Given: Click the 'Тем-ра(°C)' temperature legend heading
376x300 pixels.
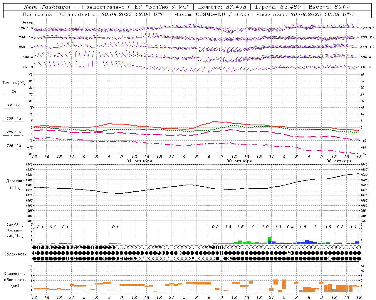Looking at the screenshot, I should [14, 83].
